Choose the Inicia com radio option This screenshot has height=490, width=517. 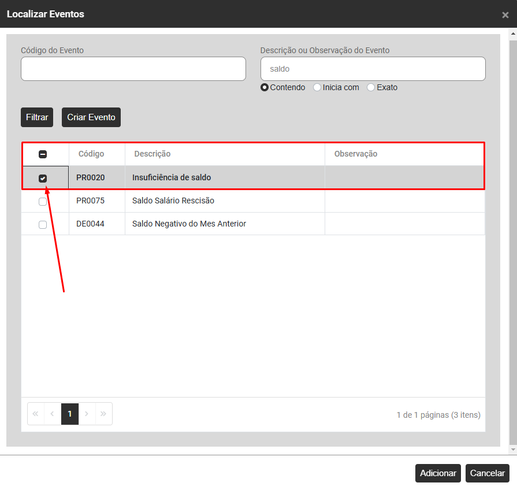tap(317, 88)
